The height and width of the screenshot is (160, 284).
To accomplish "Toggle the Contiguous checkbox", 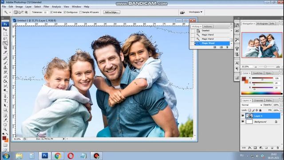I will (x=65, y=12).
